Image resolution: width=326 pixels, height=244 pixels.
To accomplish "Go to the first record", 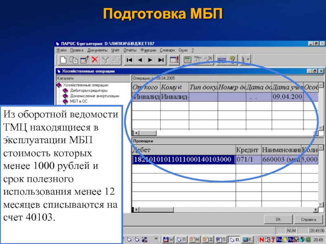I will pos(129,60).
